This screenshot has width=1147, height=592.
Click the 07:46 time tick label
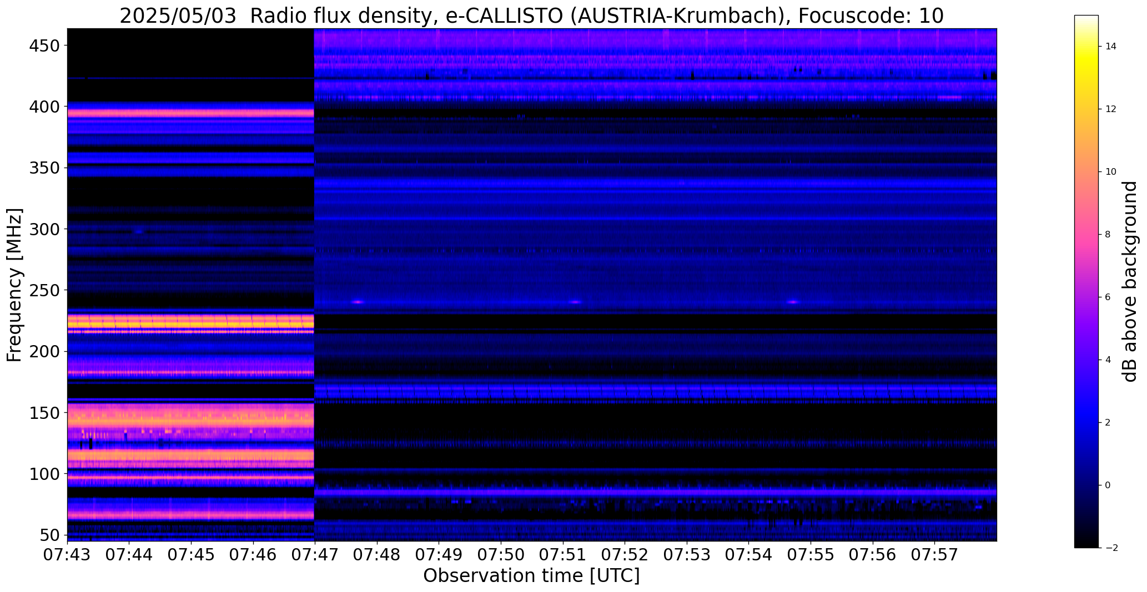(253, 554)
